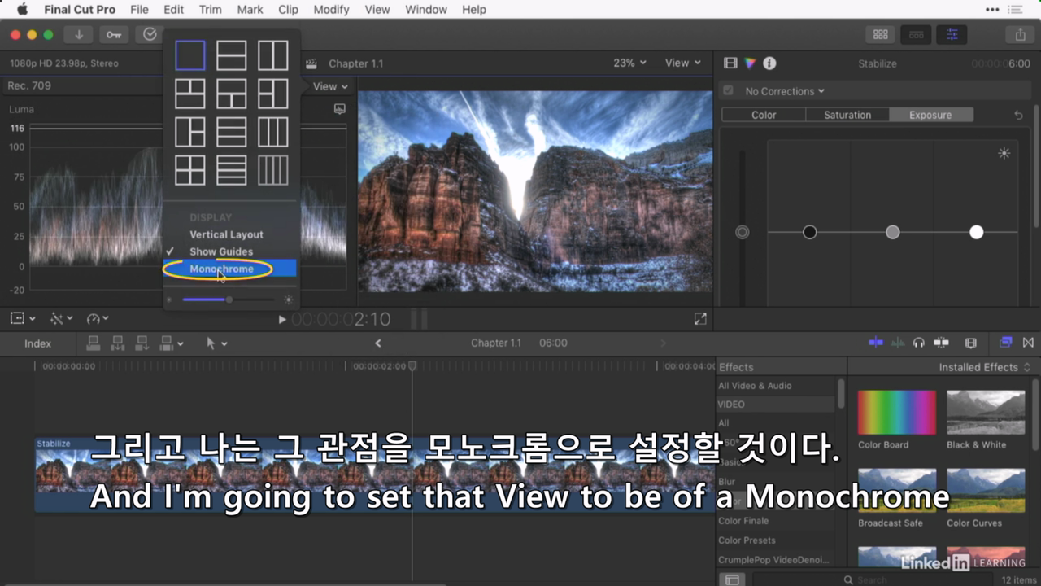
Task: Click the Highlights exposure puck (white)
Action: (976, 232)
